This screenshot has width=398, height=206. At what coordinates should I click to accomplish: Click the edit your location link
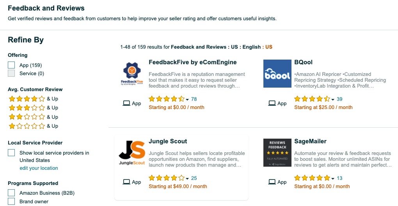coord(39,168)
